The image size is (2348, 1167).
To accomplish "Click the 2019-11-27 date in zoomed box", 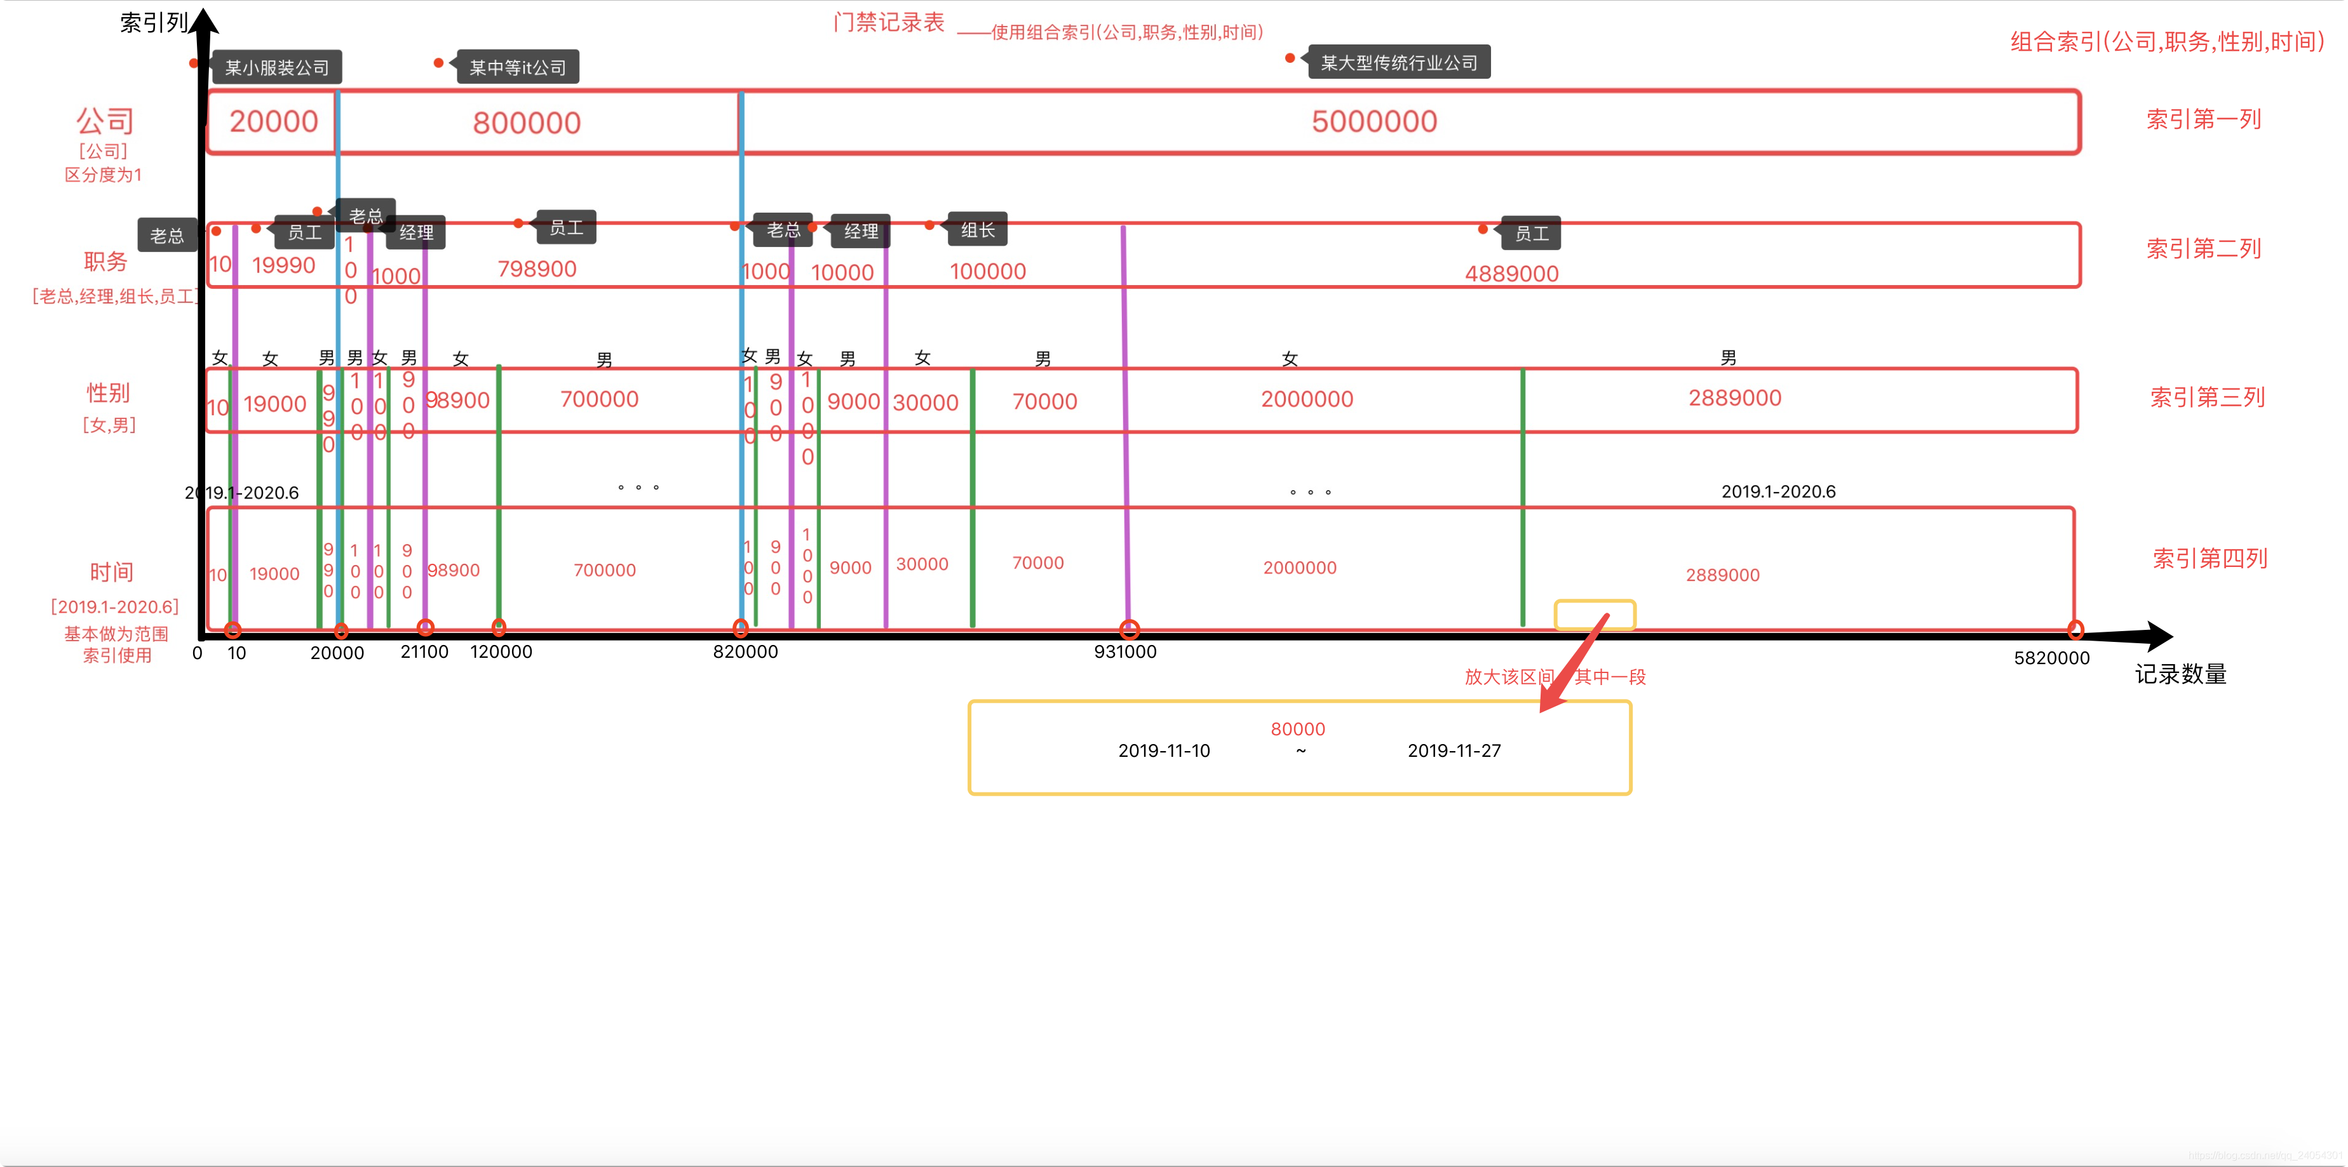I will tap(1454, 750).
